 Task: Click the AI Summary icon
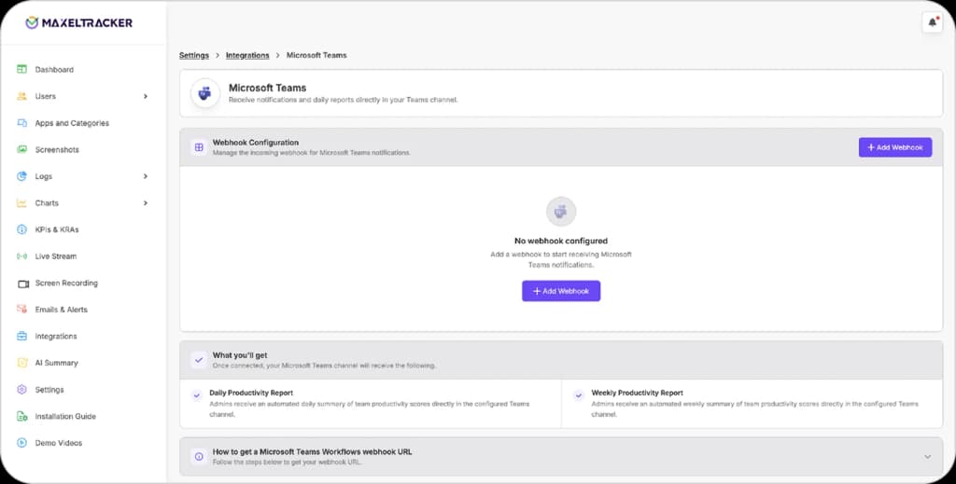coord(22,363)
